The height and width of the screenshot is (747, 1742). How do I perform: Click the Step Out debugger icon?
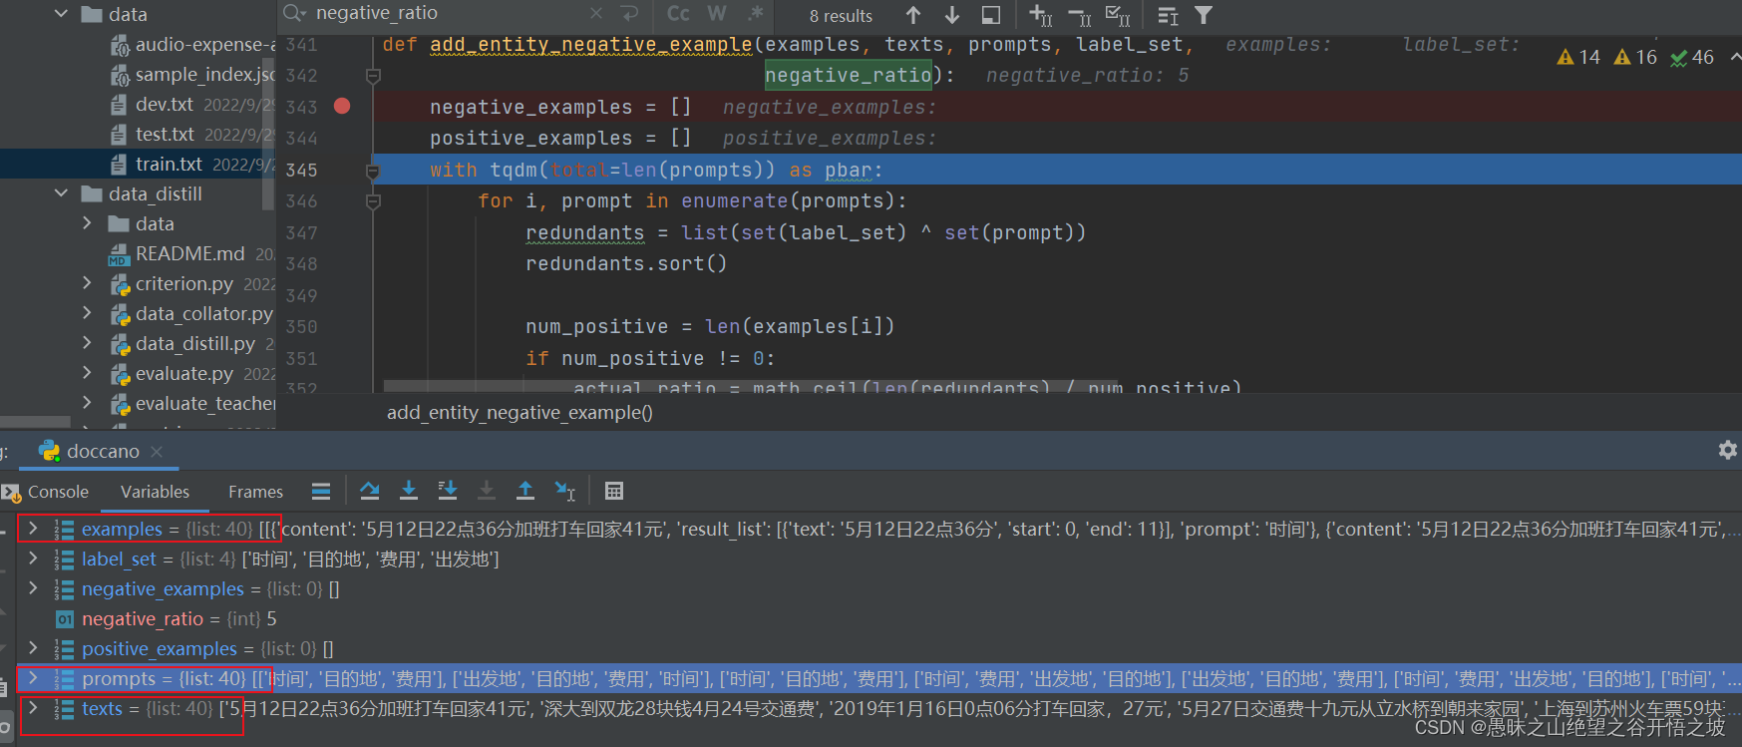click(525, 490)
